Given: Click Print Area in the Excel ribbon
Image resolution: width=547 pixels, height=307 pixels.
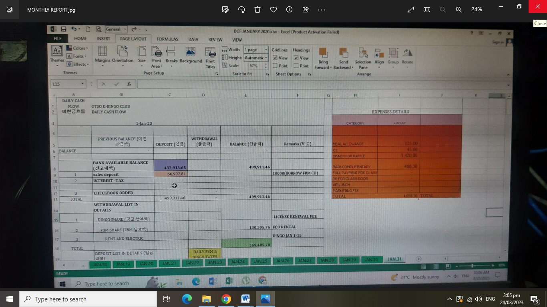Looking at the screenshot, I should [x=157, y=57].
